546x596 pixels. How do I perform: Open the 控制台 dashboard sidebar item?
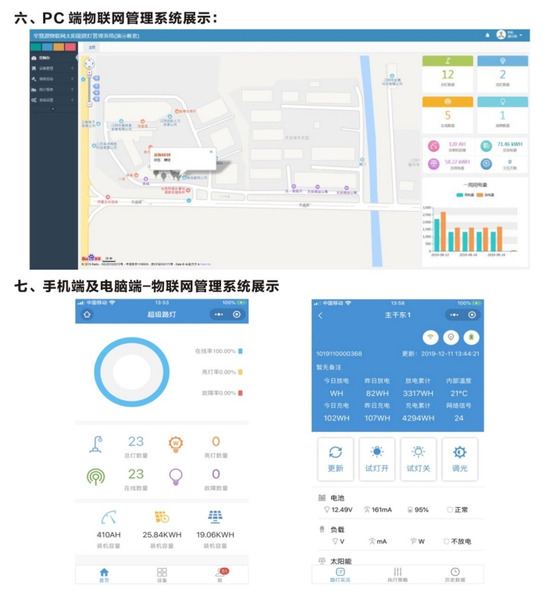(x=53, y=58)
